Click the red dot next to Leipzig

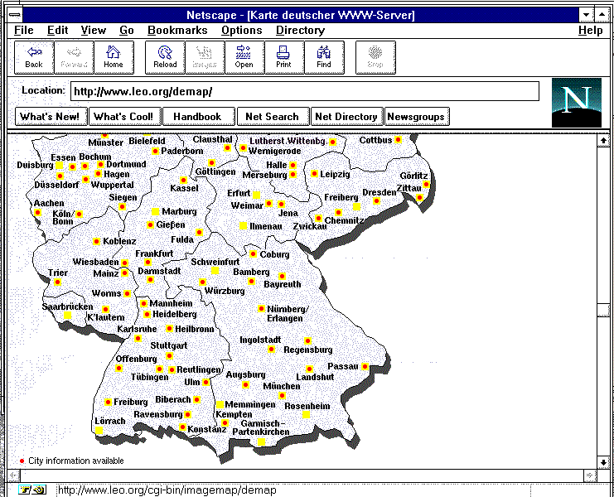314,173
